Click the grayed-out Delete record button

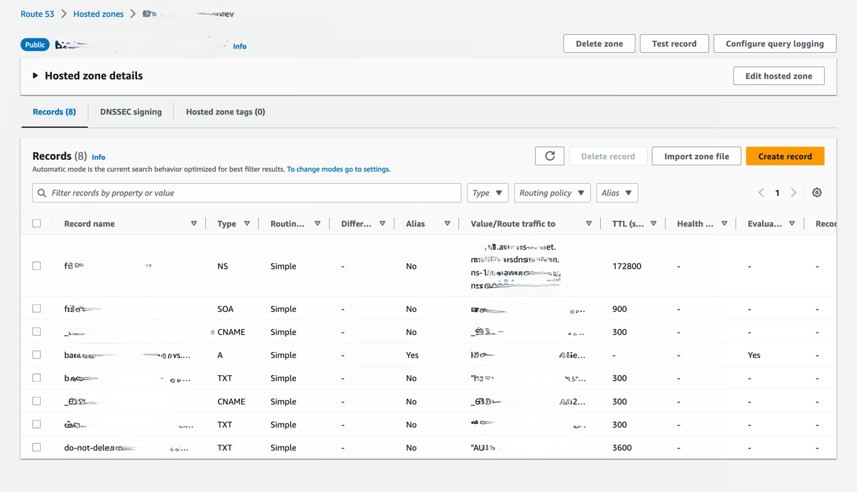pyautogui.click(x=608, y=156)
